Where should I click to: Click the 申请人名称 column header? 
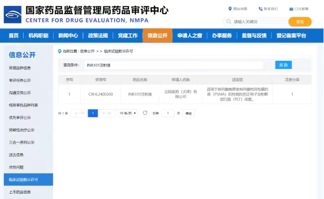point(181,80)
